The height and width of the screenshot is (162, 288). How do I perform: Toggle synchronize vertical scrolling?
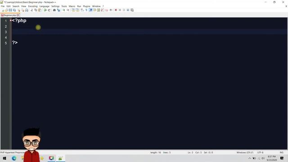(73, 10)
